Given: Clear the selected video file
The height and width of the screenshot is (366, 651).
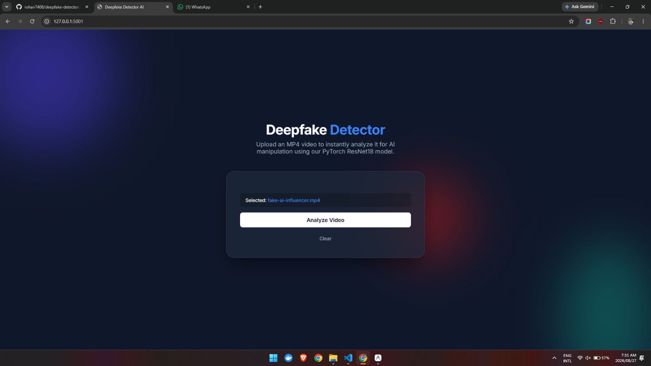Looking at the screenshot, I should (325, 239).
